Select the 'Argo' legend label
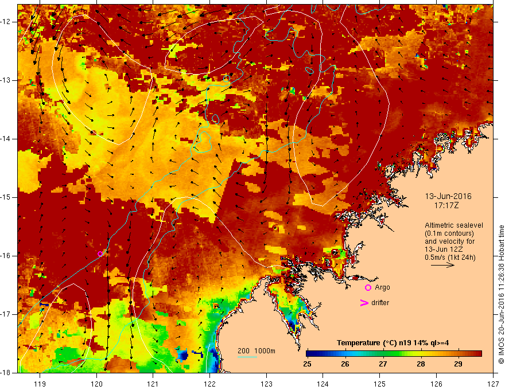The width and height of the screenshot is (505, 390). (382, 287)
